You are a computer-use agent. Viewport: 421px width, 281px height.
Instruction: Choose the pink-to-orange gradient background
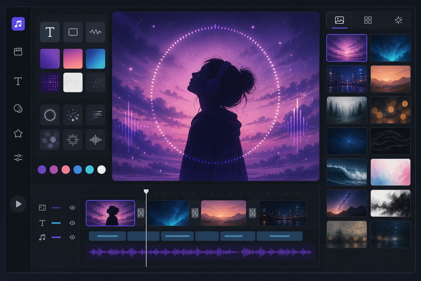(x=73, y=58)
